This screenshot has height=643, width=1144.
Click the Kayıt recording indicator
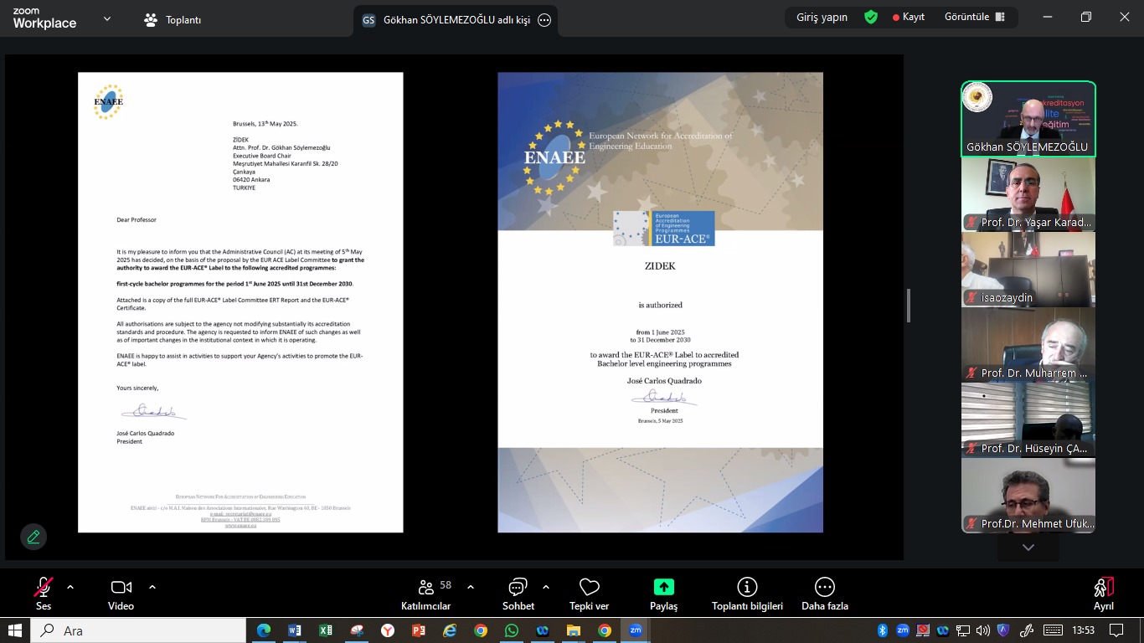tap(909, 18)
